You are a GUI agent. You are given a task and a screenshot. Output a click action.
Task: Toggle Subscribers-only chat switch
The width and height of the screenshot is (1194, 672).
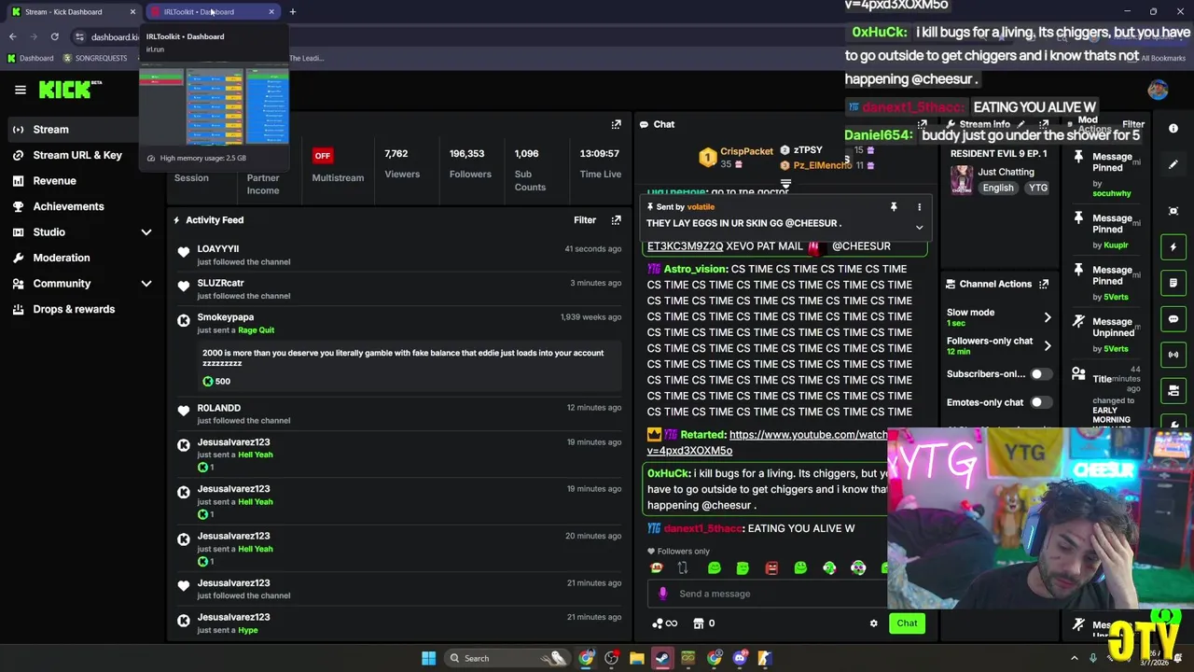point(1041,374)
